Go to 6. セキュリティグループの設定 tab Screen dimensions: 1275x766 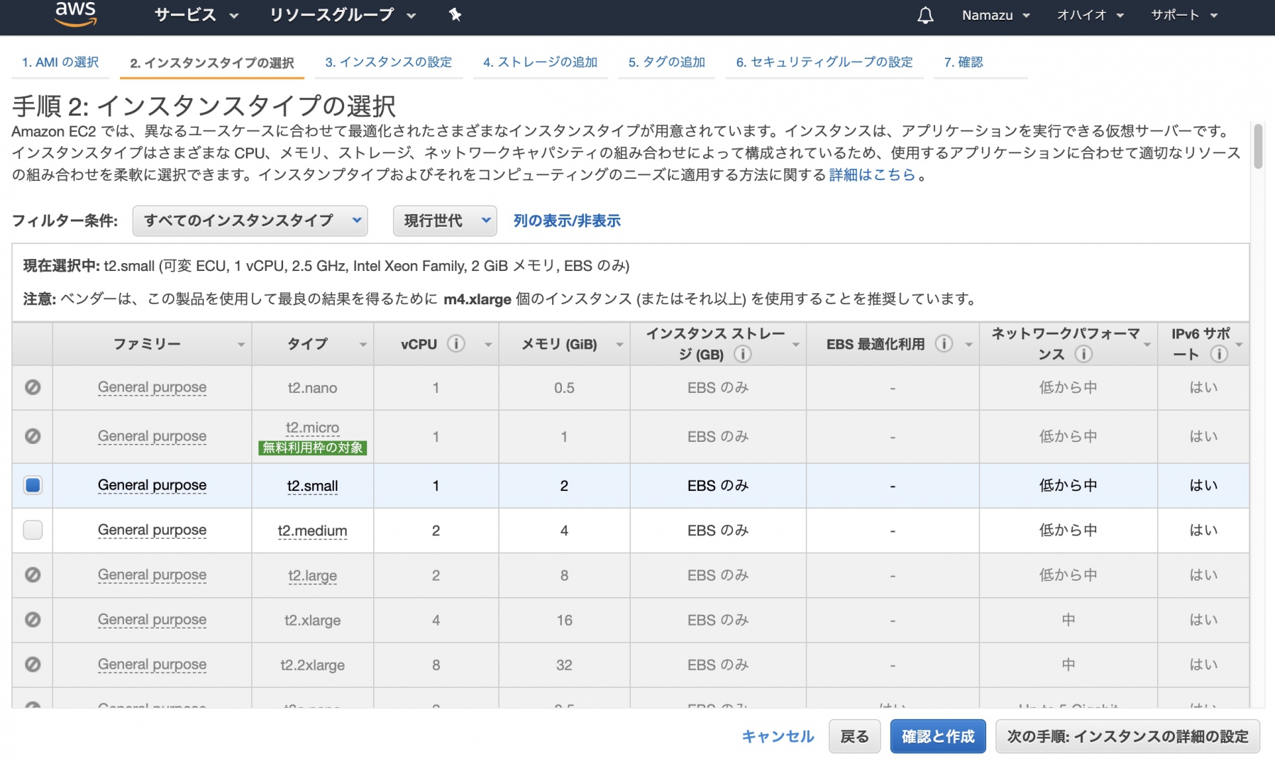point(824,62)
